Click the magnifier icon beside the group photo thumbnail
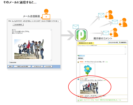The image size is (133, 105). point(99,93)
